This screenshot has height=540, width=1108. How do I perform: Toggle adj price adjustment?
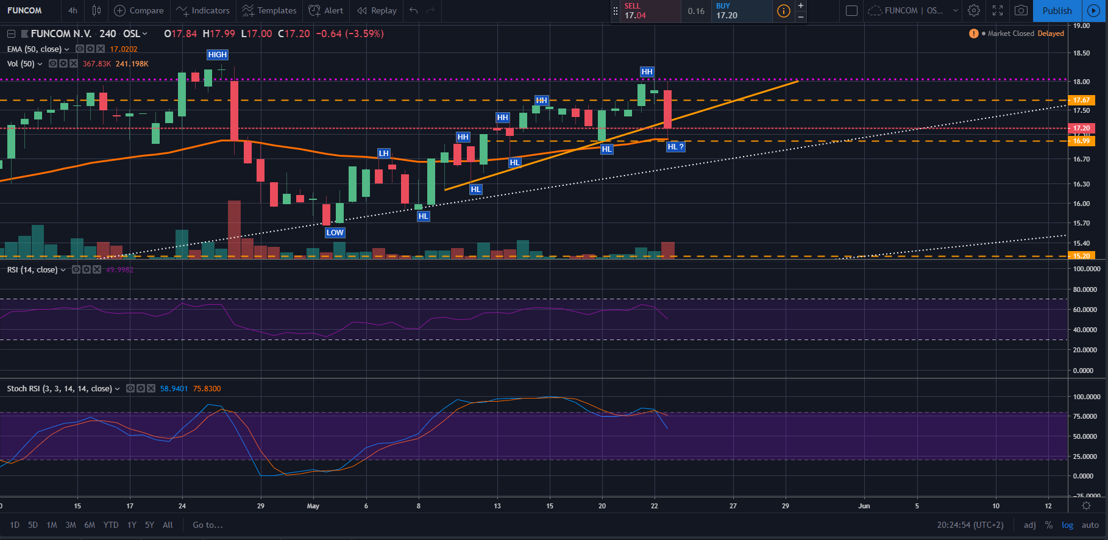pos(1029,525)
